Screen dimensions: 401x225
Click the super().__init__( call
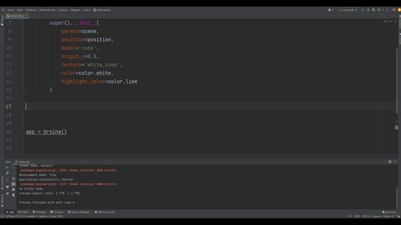click(74, 23)
